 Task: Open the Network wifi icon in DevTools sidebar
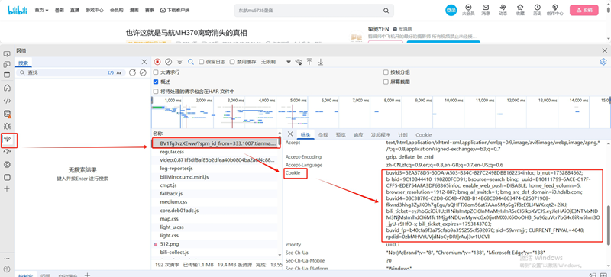(8, 139)
